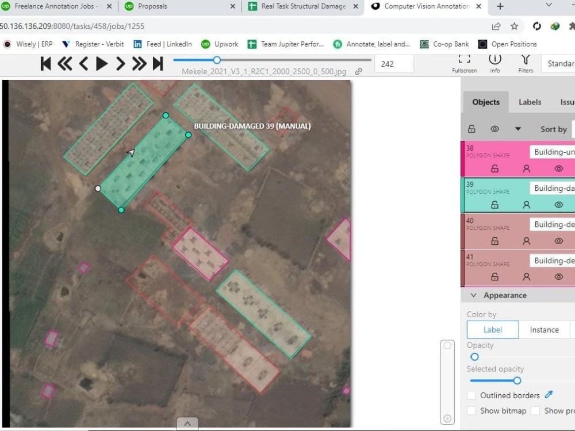Change label of object 39
This screenshot has height=431, width=575.
coord(552,188)
